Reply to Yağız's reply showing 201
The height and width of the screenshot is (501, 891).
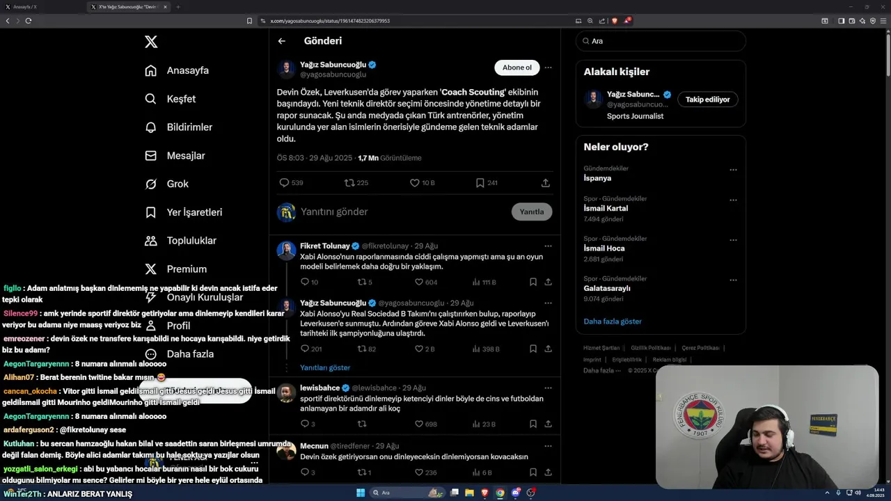310,349
